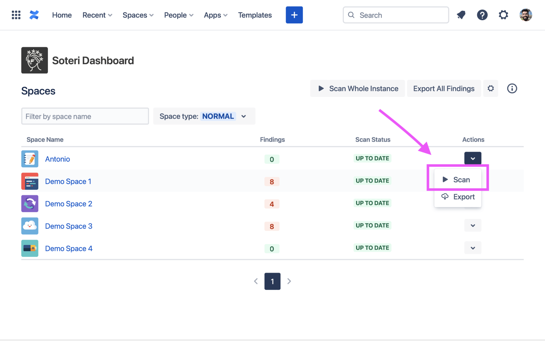Click Export All Findings
The width and height of the screenshot is (545, 341).
pyautogui.click(x=444, y=88)
